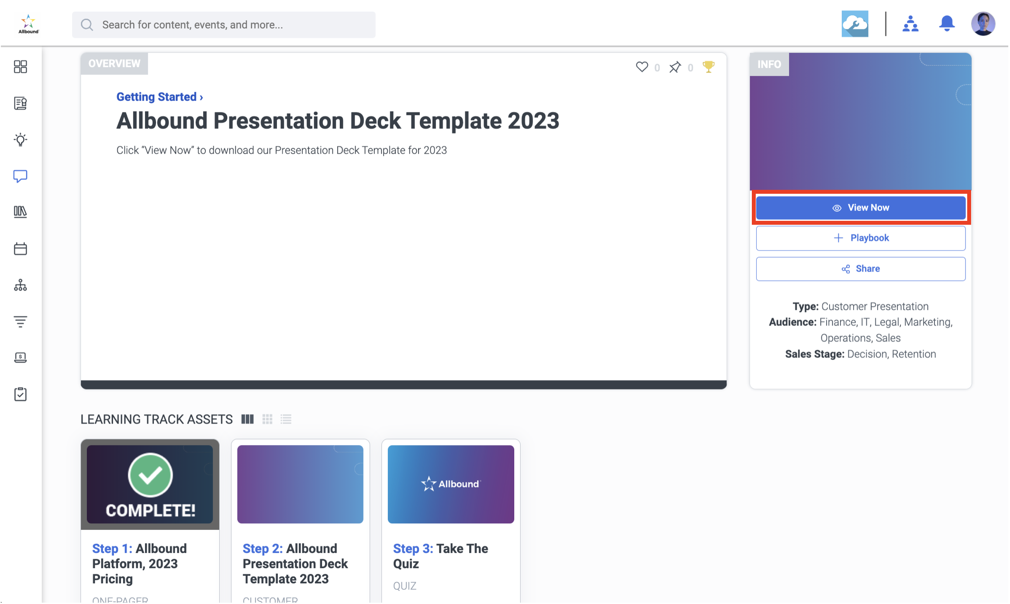Open the Step 2 purple gradient thumbnail

tap(300, 484)
